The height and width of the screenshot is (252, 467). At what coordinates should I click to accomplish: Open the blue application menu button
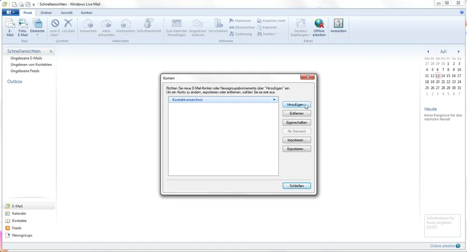coord(10,13)
